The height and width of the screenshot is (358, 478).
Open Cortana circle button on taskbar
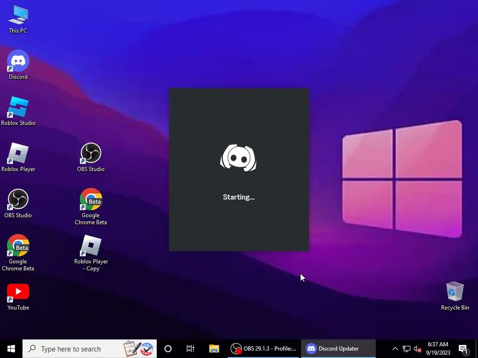(x=168, y=349)
